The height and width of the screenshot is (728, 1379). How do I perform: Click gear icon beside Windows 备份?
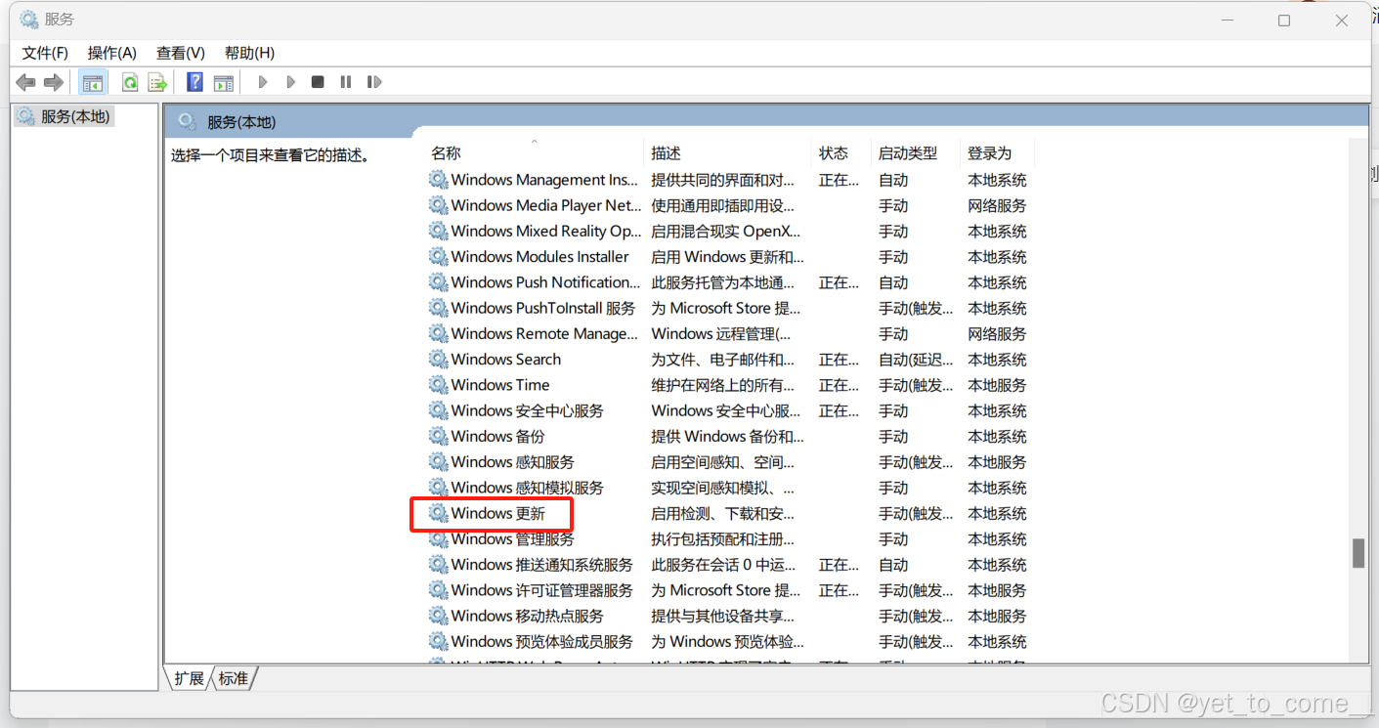(x=438, y=436)
